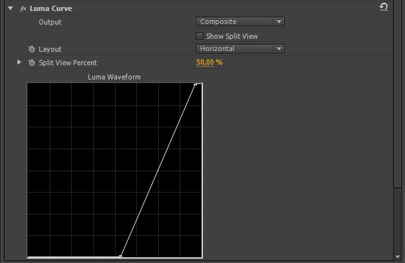Click the Luma Waveform heading
The width and height of the screenshot is (405, 263).
(114, 77)
